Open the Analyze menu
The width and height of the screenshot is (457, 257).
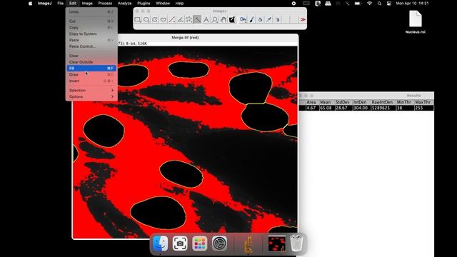pos(124,4)
